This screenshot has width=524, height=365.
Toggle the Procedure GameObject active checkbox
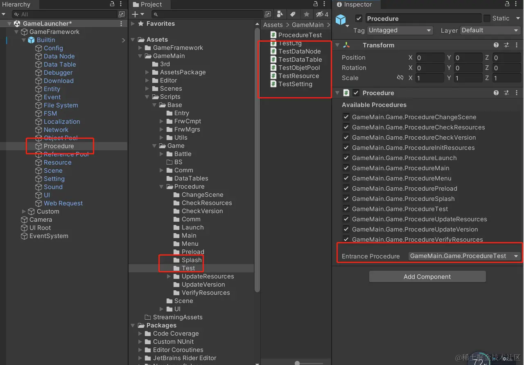coord(359,18)
